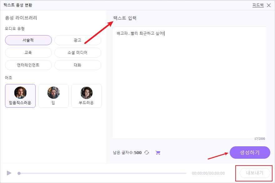Choose the 믿음직스러운 voice tone
The image size is (275, 183).
tap(20, 96)
